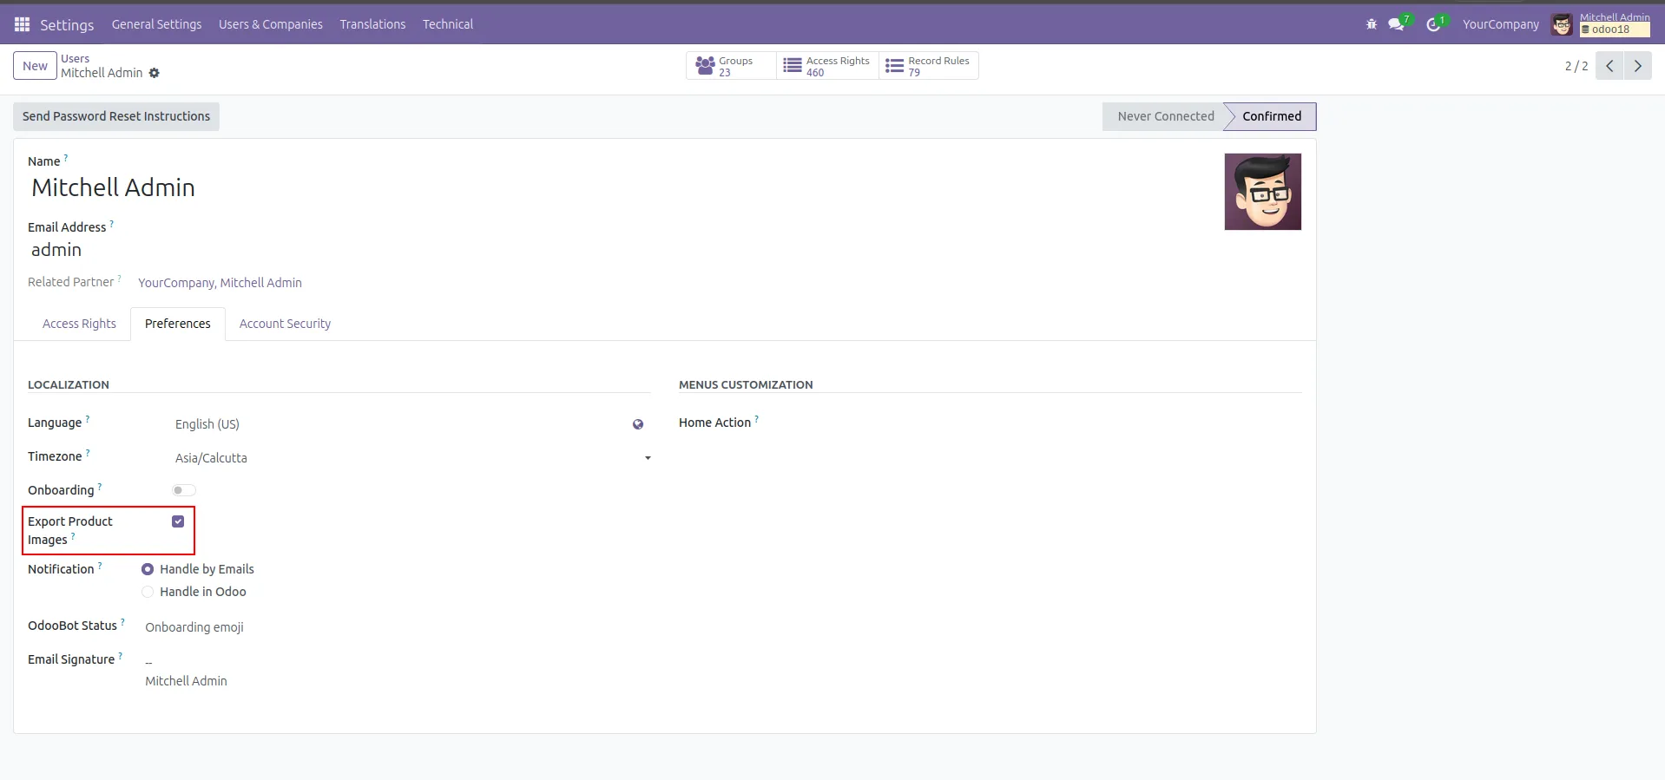The image size is (1665, 780).
Task: Click the gear icon beside Mitchell Admin
Action: [155, 73]
